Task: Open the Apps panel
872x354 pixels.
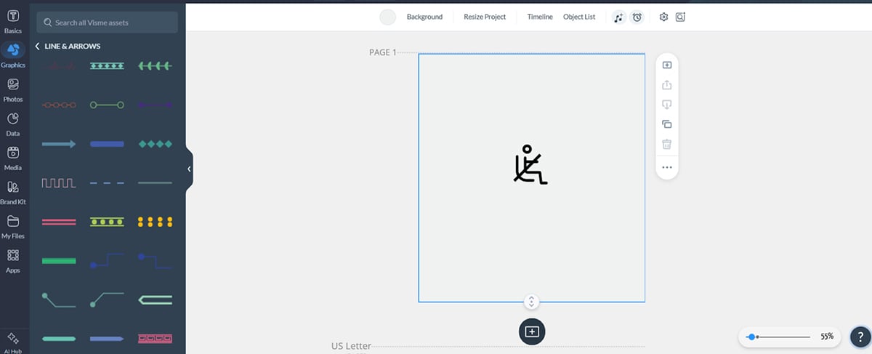Action: coord(13,260)
